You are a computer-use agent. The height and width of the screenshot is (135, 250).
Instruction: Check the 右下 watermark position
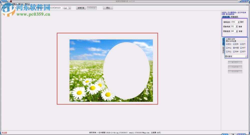[x=241, y=52]
